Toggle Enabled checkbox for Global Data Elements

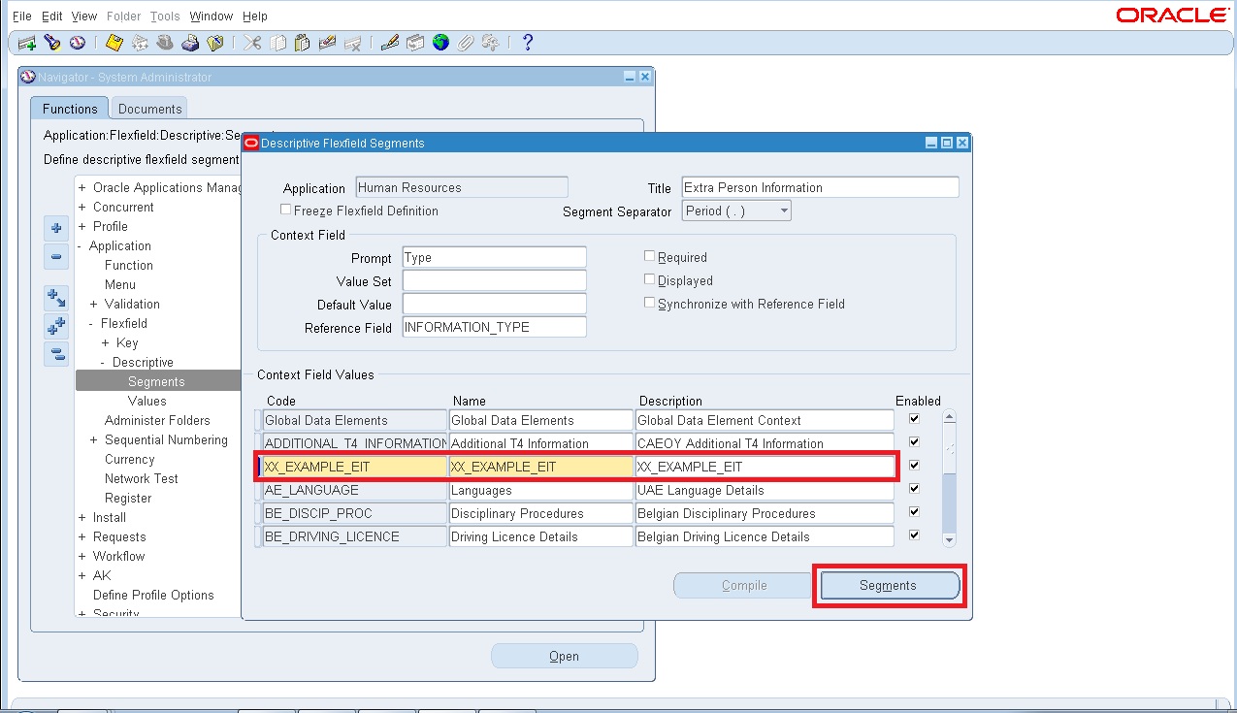[x=913, y=419]
